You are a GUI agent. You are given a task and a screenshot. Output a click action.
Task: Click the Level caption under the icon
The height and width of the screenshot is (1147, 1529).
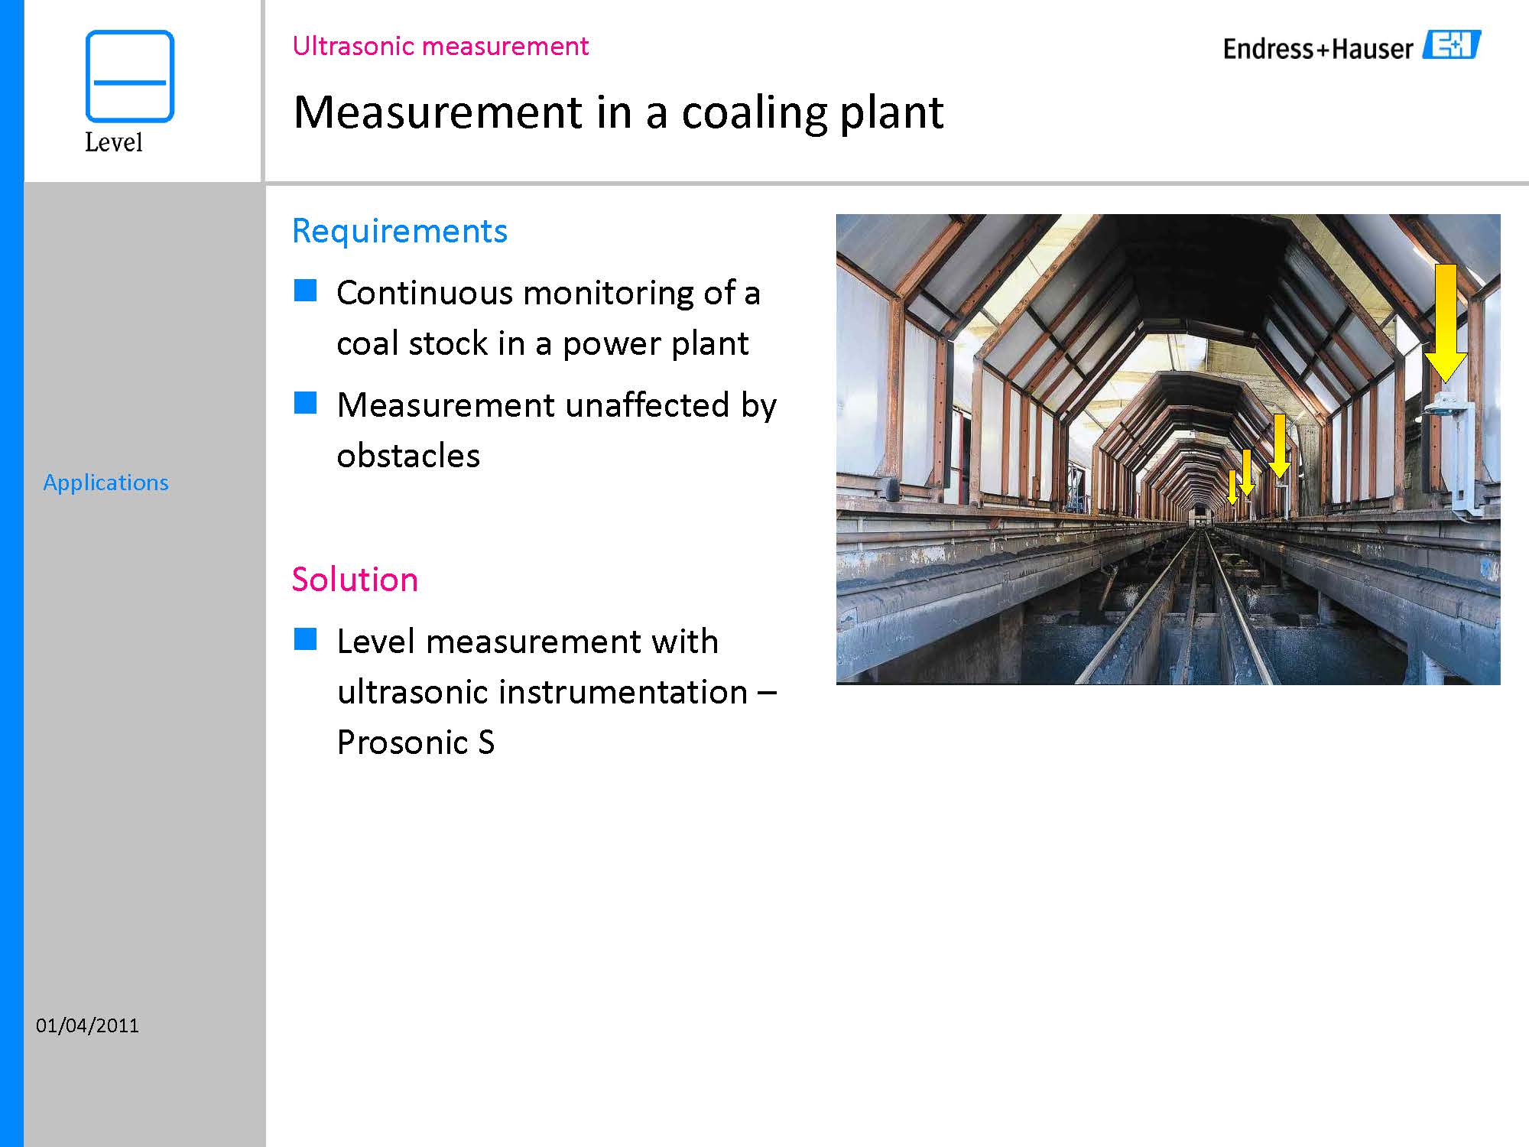tap(113, 142)
